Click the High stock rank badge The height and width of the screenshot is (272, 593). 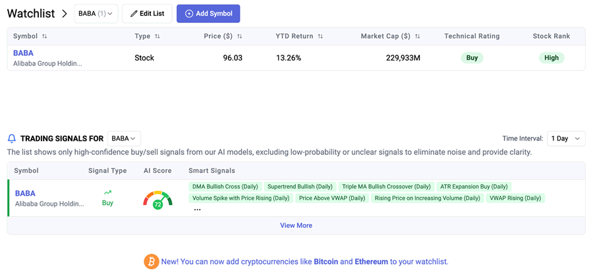click(x=551, y=58)
